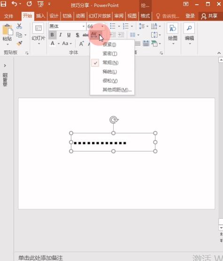Expand the 幻灯片 dropdown arrow
The width and height of the screenshot is (223, 261).
[x=39, y=44]
